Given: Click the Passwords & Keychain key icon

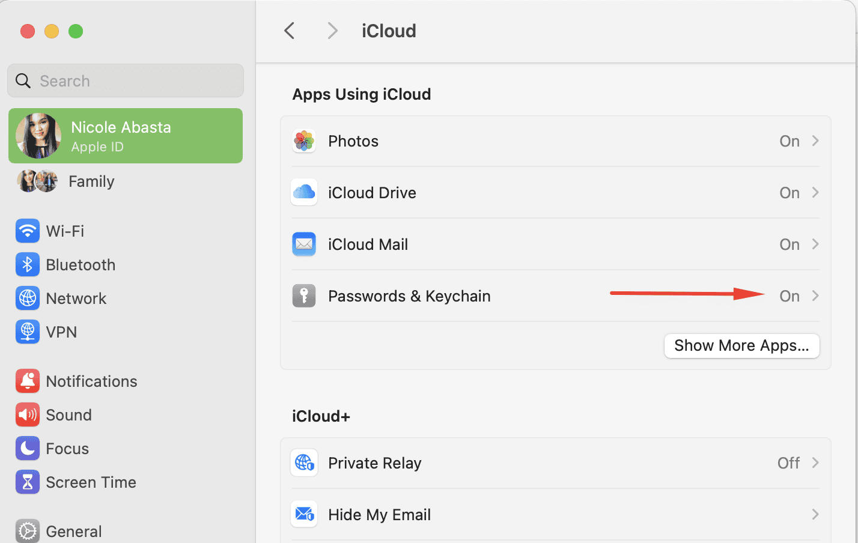Looking at the screenshot, I should pos(304,296).
